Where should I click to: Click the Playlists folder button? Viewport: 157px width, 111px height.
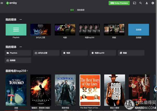[x=18, y=53]
